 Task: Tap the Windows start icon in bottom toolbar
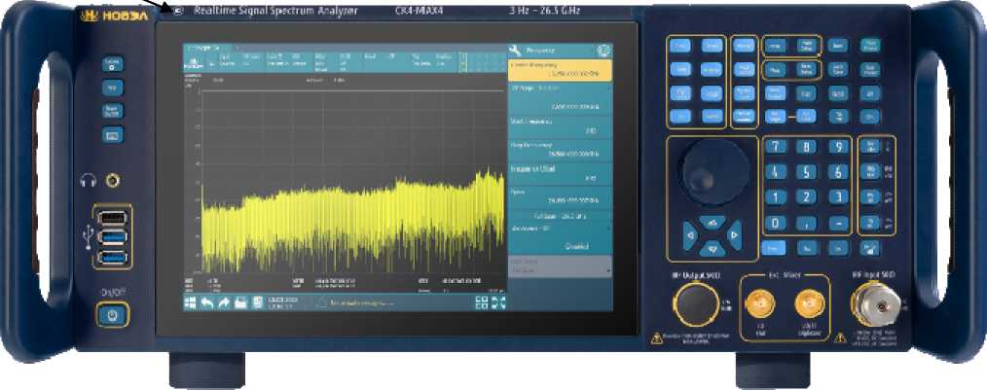point(189,303)
